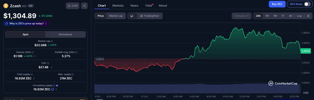Expand Circulating supply chevron
The width and height of the screenshot is (314, 100).
[56, 89]
